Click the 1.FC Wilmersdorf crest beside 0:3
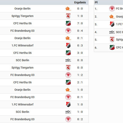Screen dimensions: 123x123 pyautogui.click(x=68, y=45)
